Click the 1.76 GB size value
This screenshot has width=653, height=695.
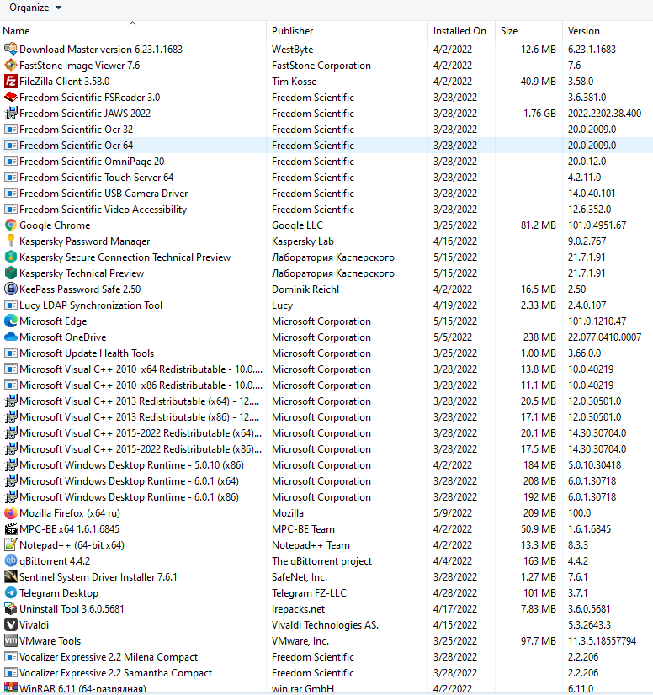coord(539,113)
